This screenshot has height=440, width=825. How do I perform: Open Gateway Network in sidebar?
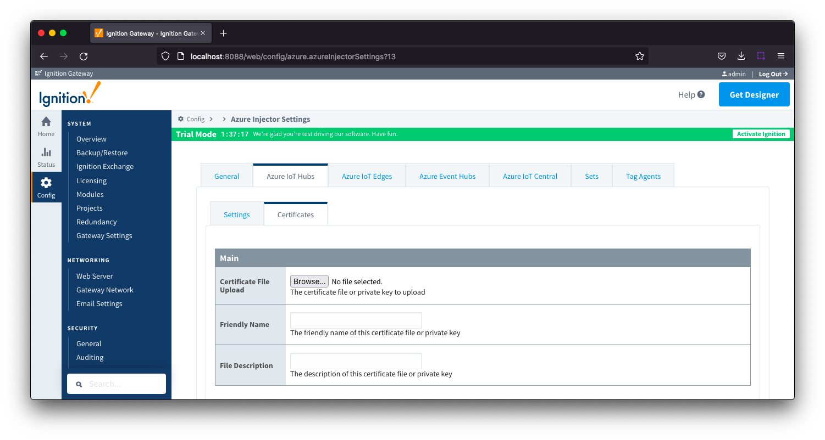pyautogui.click(x=104, y=290)
